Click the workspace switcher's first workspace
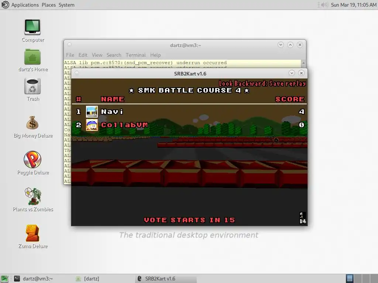The image size is (378, 283). [350, 279]
